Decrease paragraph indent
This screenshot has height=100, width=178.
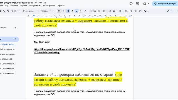[x=131, y=11]
